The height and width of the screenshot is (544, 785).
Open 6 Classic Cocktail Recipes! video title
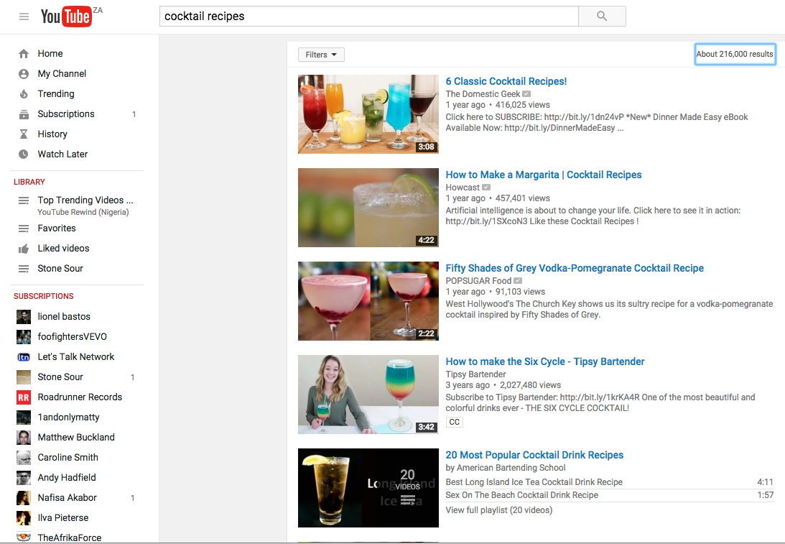(506, 81)
